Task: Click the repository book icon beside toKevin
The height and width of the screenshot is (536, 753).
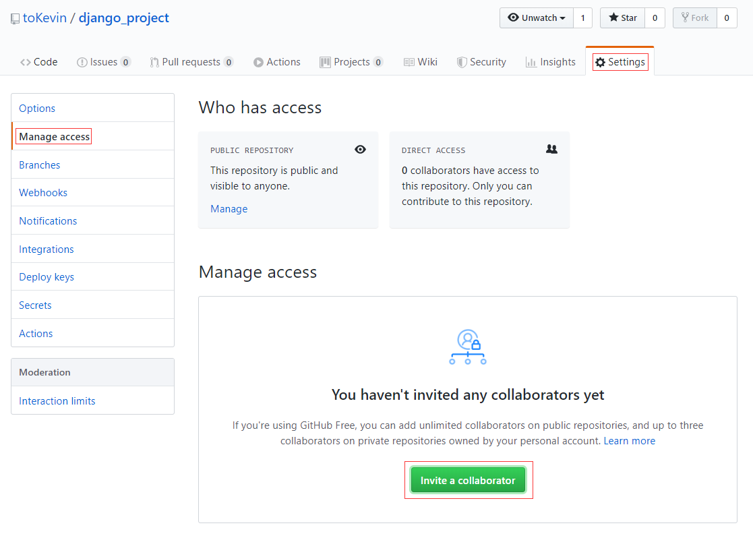Action: pyautogui.click(x=16, y=19)
